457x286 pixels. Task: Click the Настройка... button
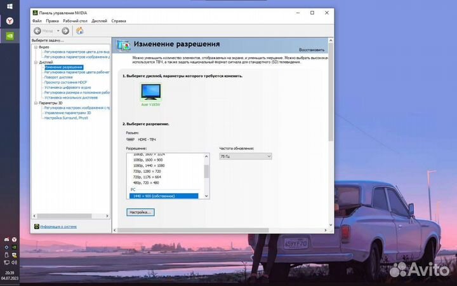point(140,212)
